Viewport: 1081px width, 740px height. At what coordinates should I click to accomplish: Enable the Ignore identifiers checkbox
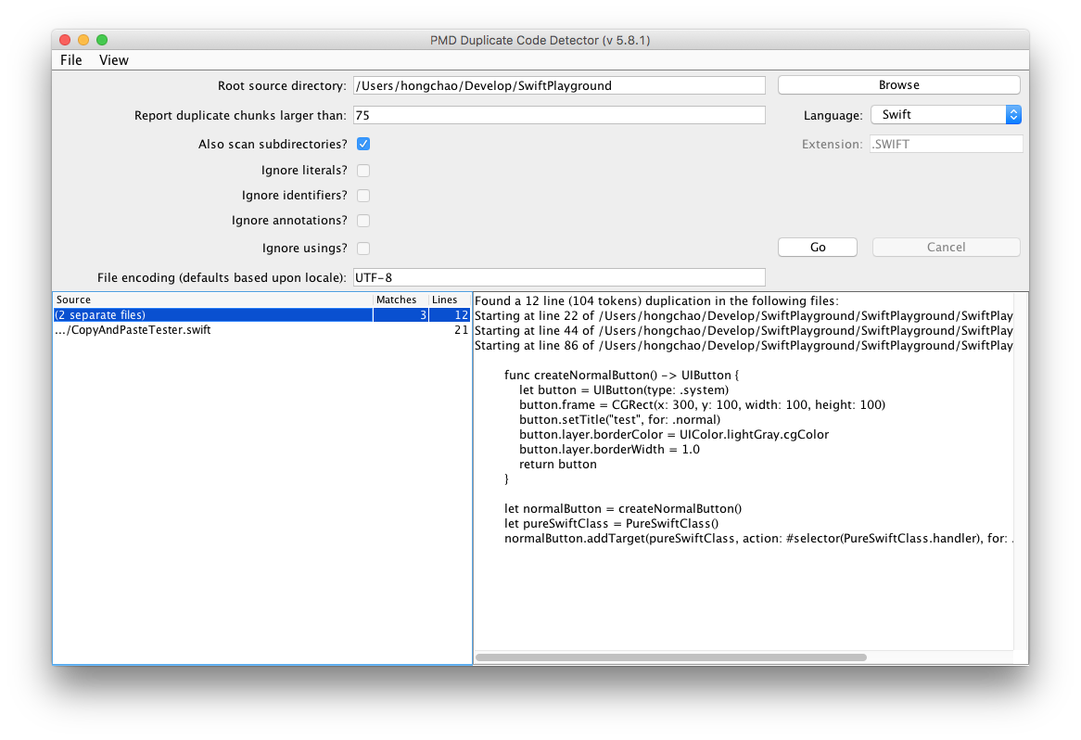pos(363,195)
